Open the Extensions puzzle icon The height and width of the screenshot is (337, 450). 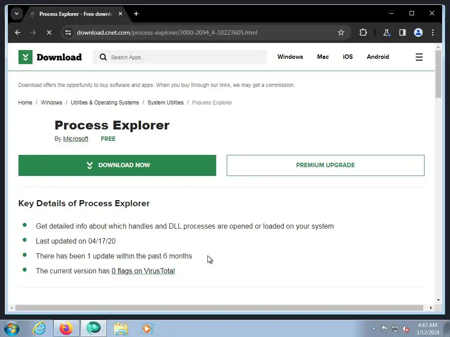pyautogui.click(x=363, y=32)
